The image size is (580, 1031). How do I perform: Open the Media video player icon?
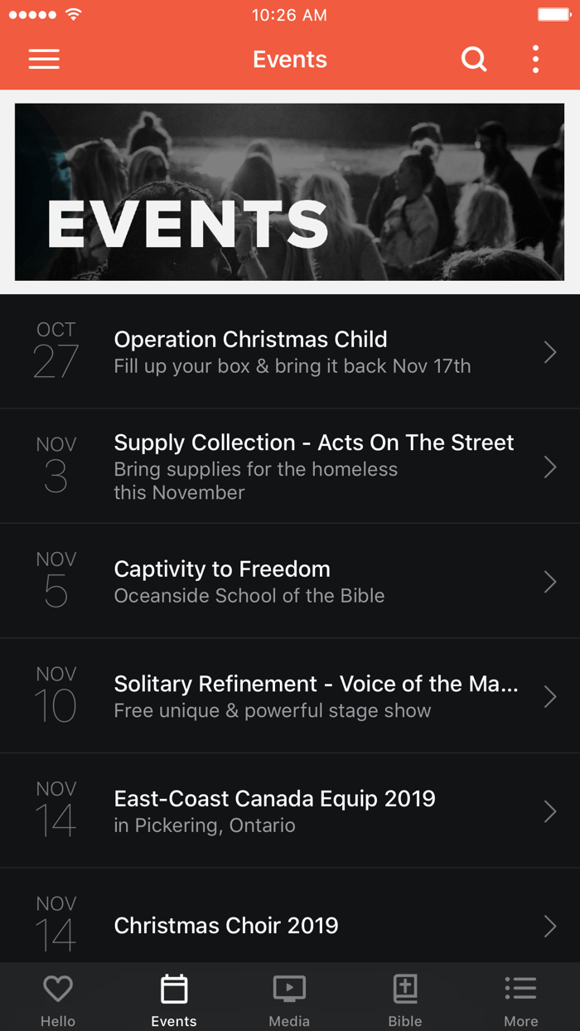click(289, 988)
